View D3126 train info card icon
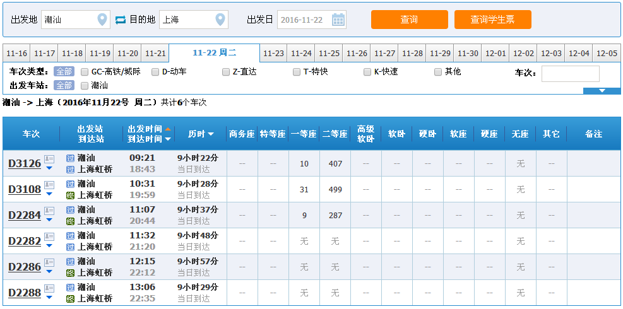623x309 pixels. pyautogui.click(x=49, y=160)
